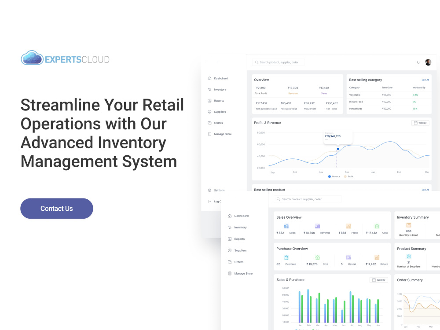This screenshot has width=440, height=330.
Task: Click the list icon beside upper Manage Store
Action: tap(209, 134)
